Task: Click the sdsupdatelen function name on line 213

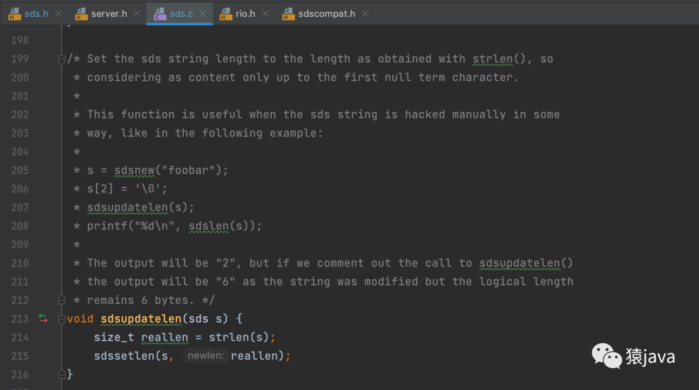Action: coord(141,319)
